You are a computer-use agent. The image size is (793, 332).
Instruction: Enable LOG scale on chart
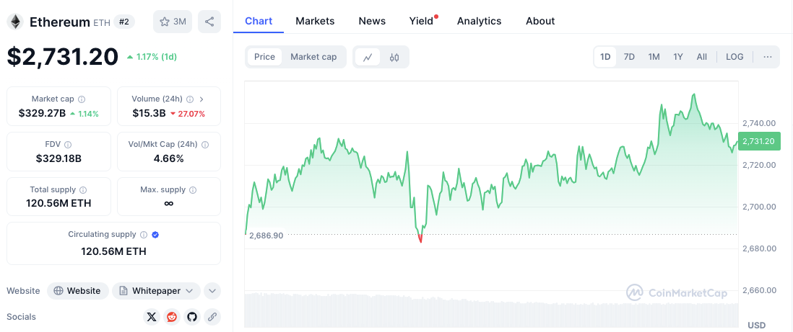734,57
